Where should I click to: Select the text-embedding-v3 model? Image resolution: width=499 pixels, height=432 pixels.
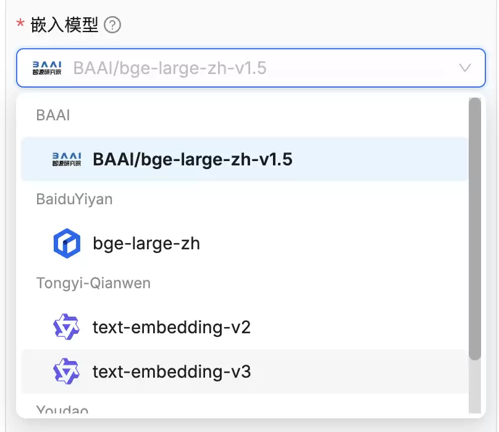click(245, 372)
